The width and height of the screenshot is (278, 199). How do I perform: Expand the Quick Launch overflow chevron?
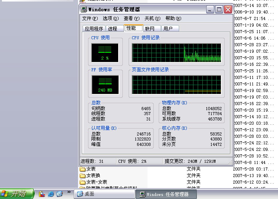coord(69,192)
